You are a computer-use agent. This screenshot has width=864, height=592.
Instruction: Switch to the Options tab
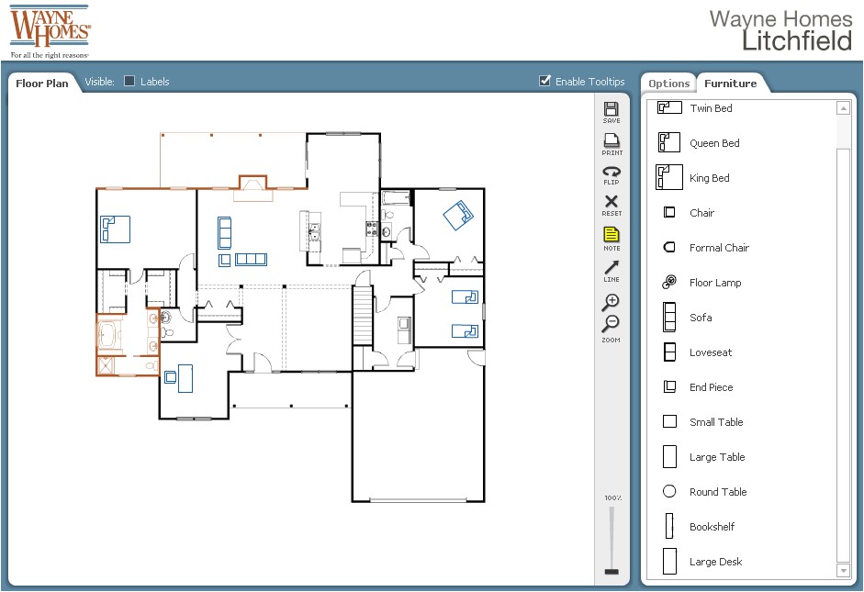pyautogui.click(x=668, y=83)
